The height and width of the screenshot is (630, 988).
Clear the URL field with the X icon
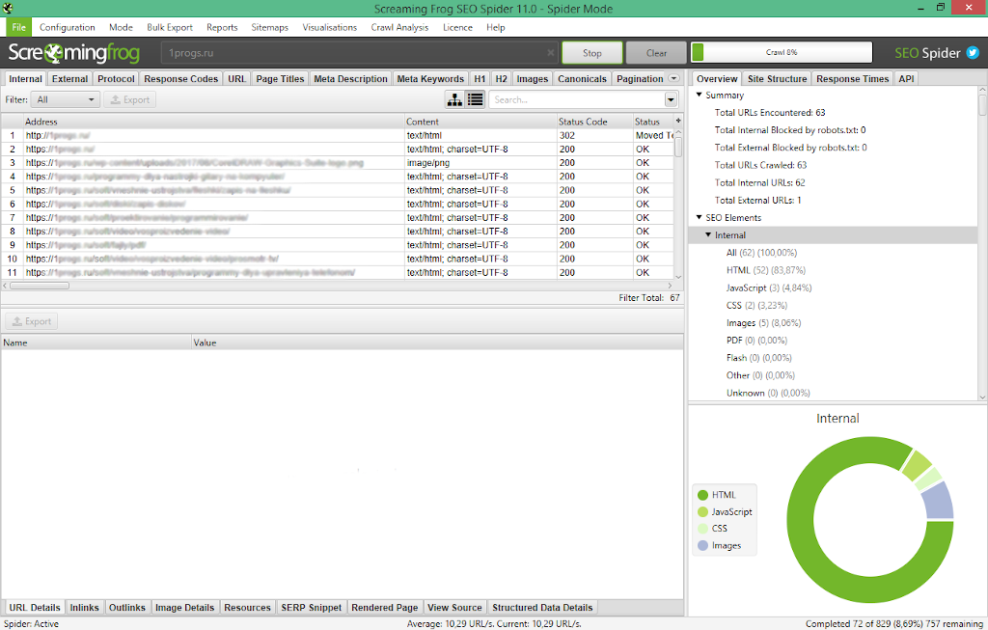551,53
